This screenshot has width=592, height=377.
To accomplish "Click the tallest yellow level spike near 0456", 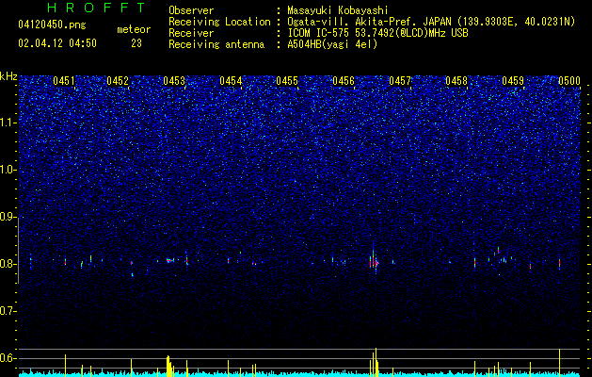I will [376, 362].
